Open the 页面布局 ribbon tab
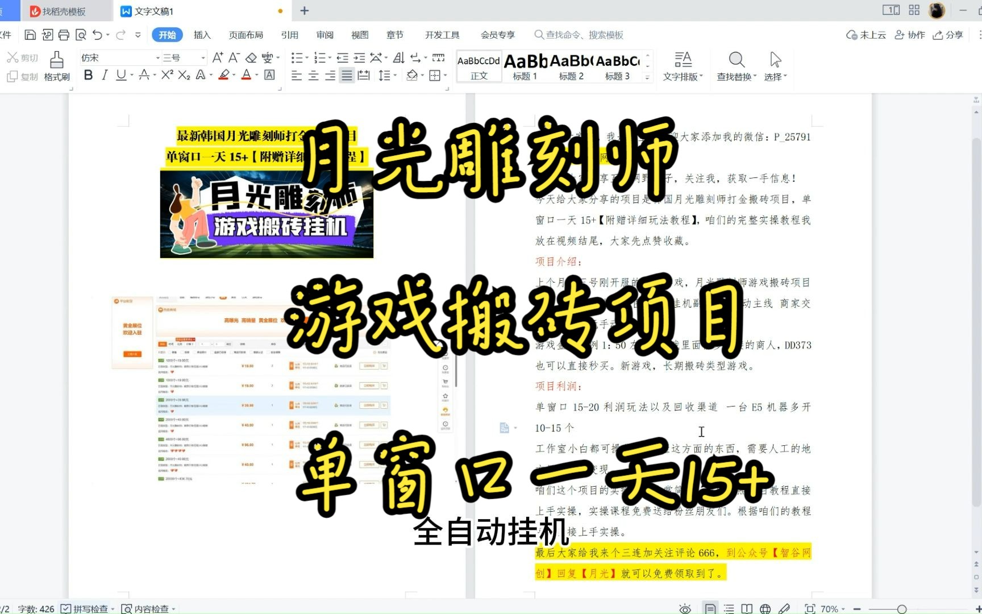Screen dimensions: 982x614 [x=246, y=35]
